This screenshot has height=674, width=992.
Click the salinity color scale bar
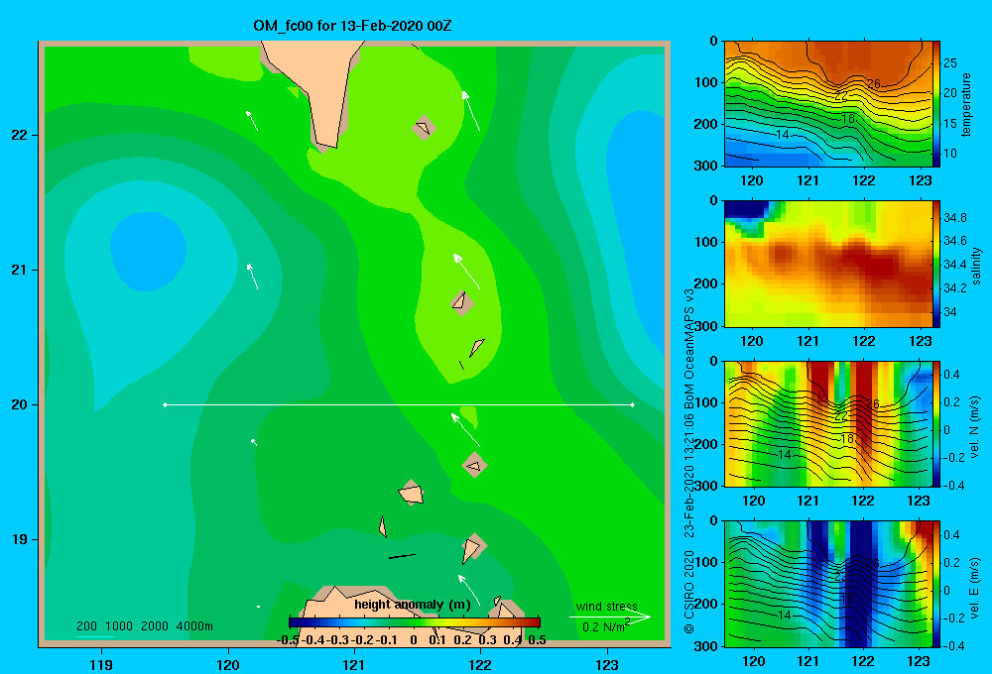[936, 264]
